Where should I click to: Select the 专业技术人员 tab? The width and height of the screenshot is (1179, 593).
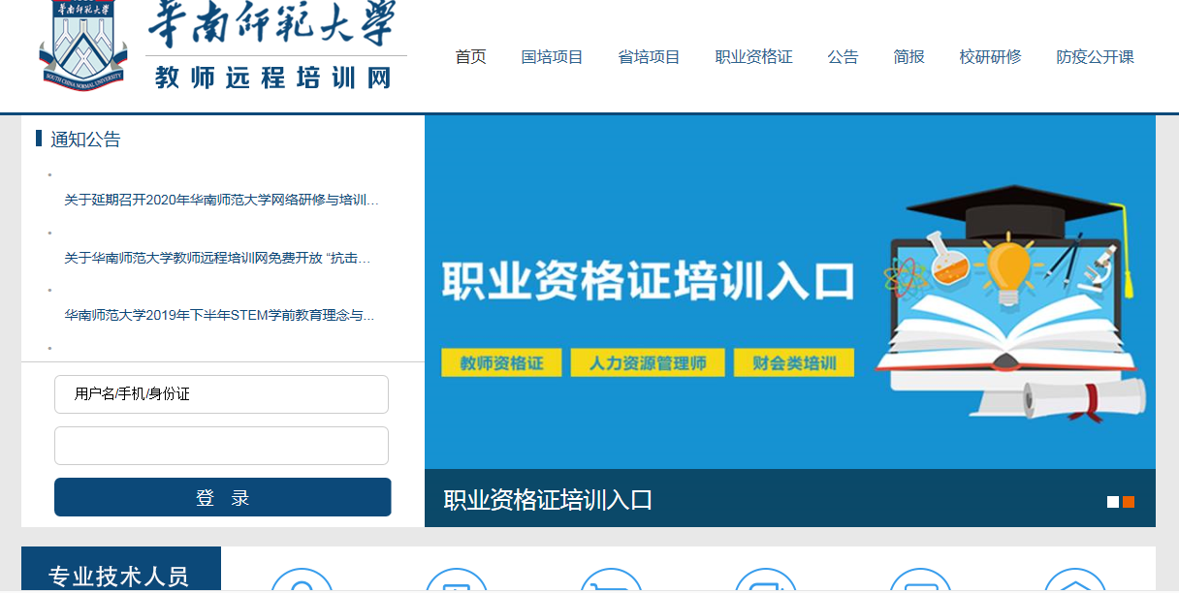click(119, 576)
